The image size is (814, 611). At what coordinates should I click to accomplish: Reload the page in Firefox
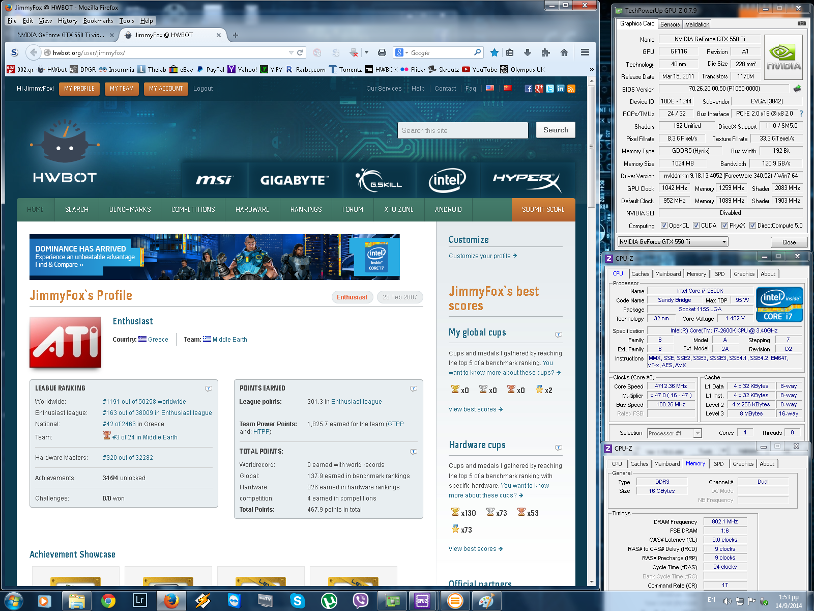[300, 52]
